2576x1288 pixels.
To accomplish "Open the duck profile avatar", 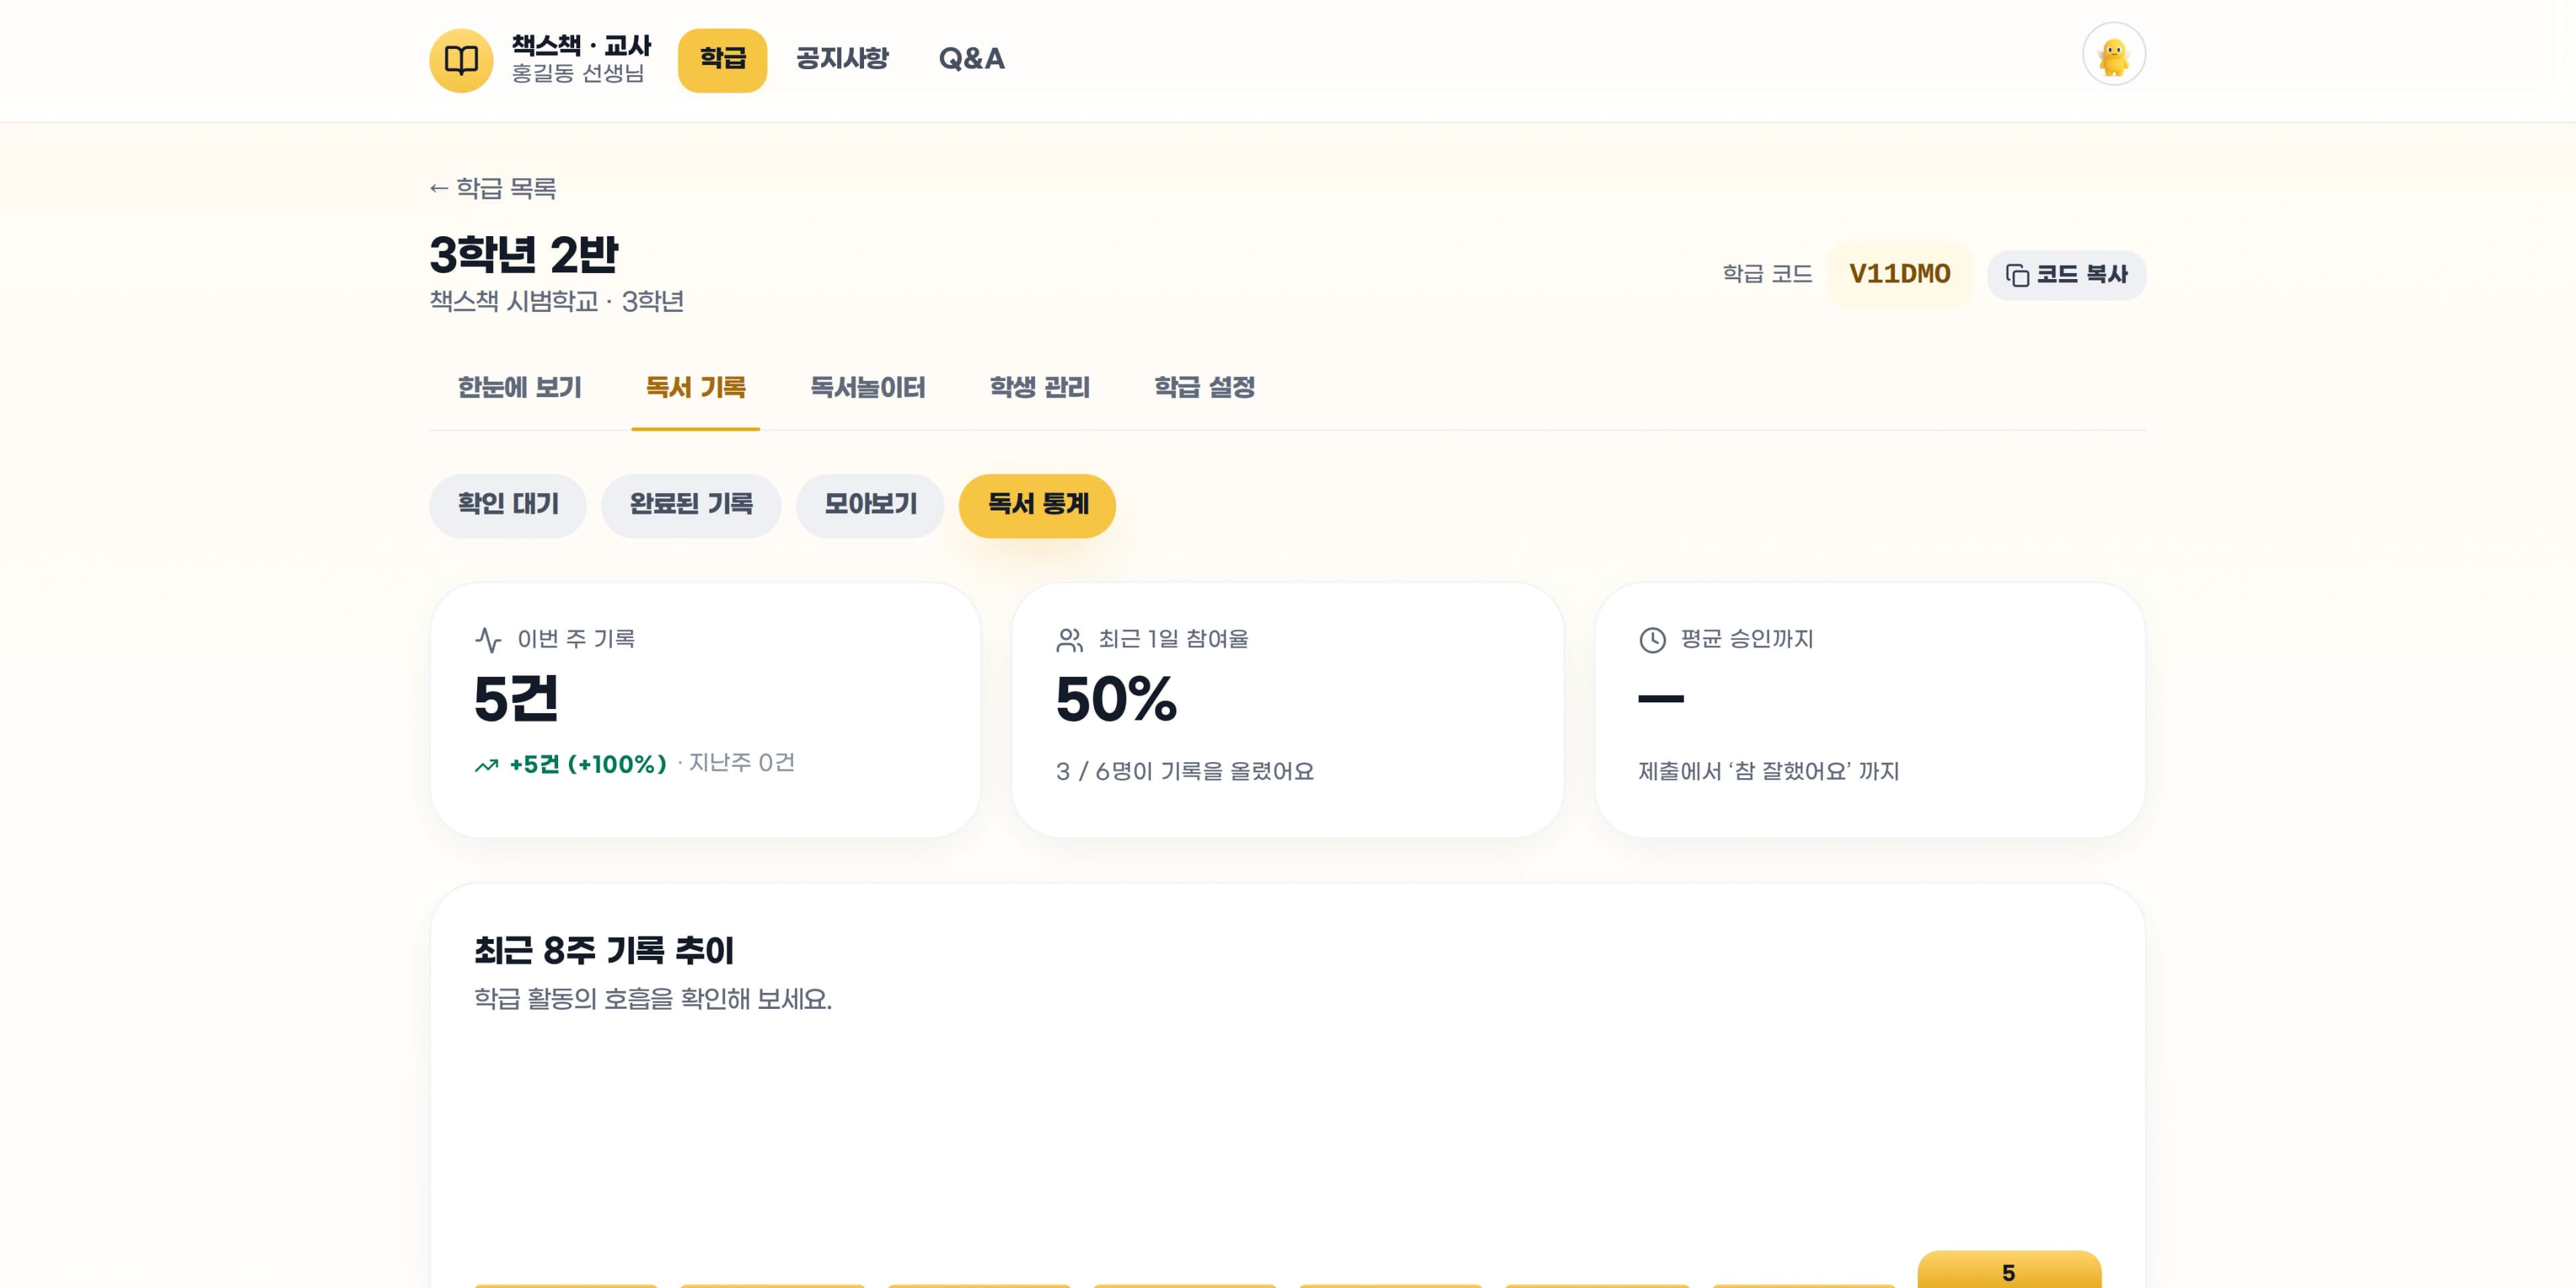I will coord(2113,55).
